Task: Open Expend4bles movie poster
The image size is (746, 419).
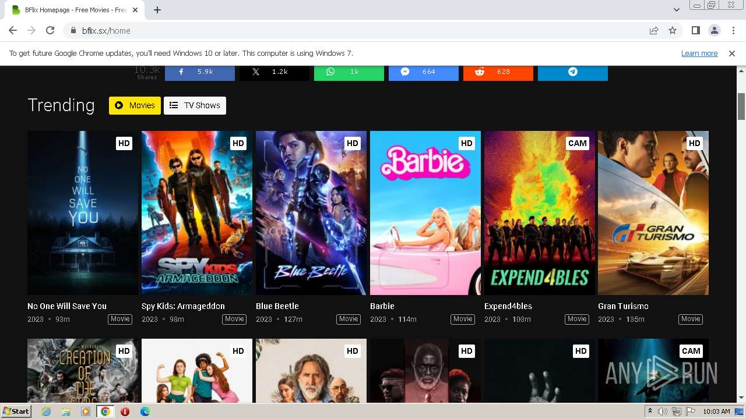Action: point(540,213)
